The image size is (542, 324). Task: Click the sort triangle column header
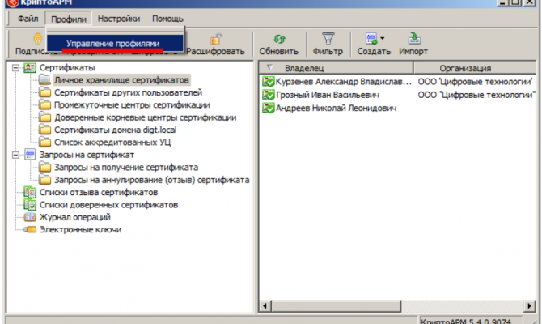(x=269, y=67)
